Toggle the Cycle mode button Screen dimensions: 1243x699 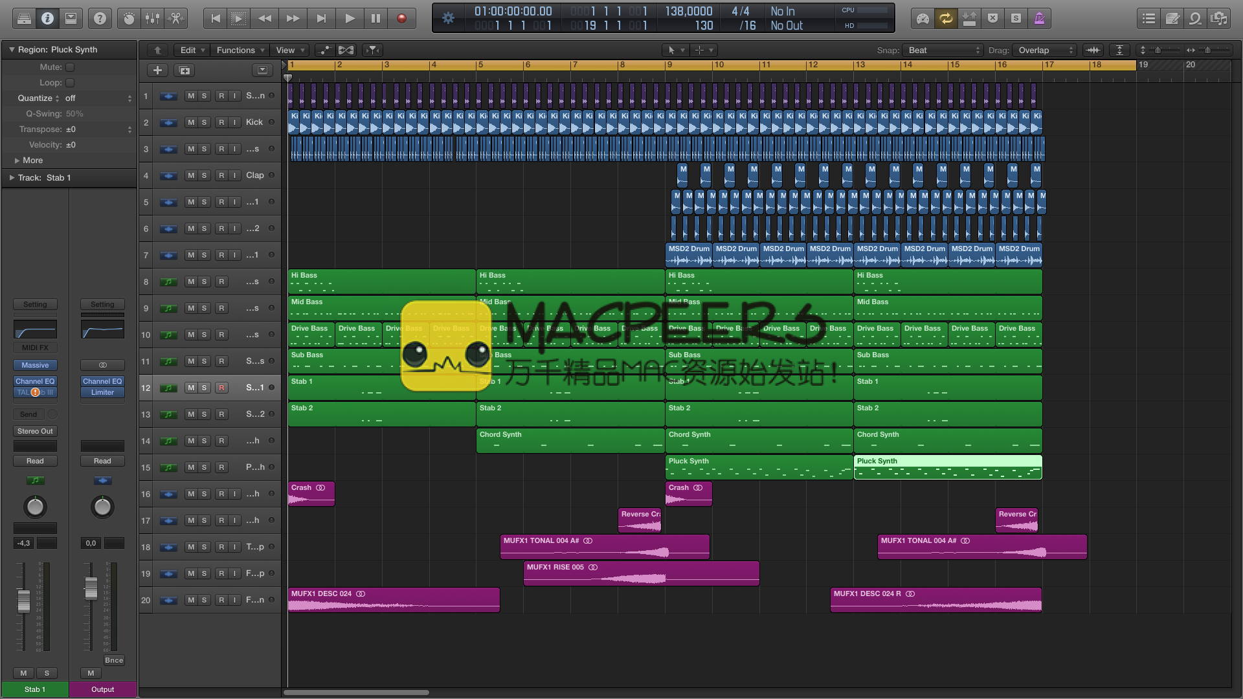coord(946,19)
